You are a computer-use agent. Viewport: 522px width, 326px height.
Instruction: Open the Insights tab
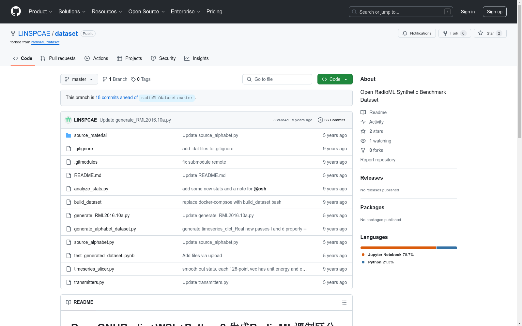196,58
